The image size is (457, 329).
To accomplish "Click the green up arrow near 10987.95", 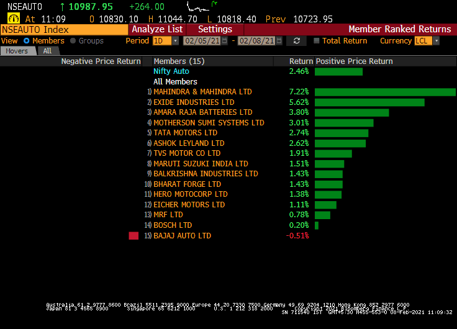I will tap(63, 6).
